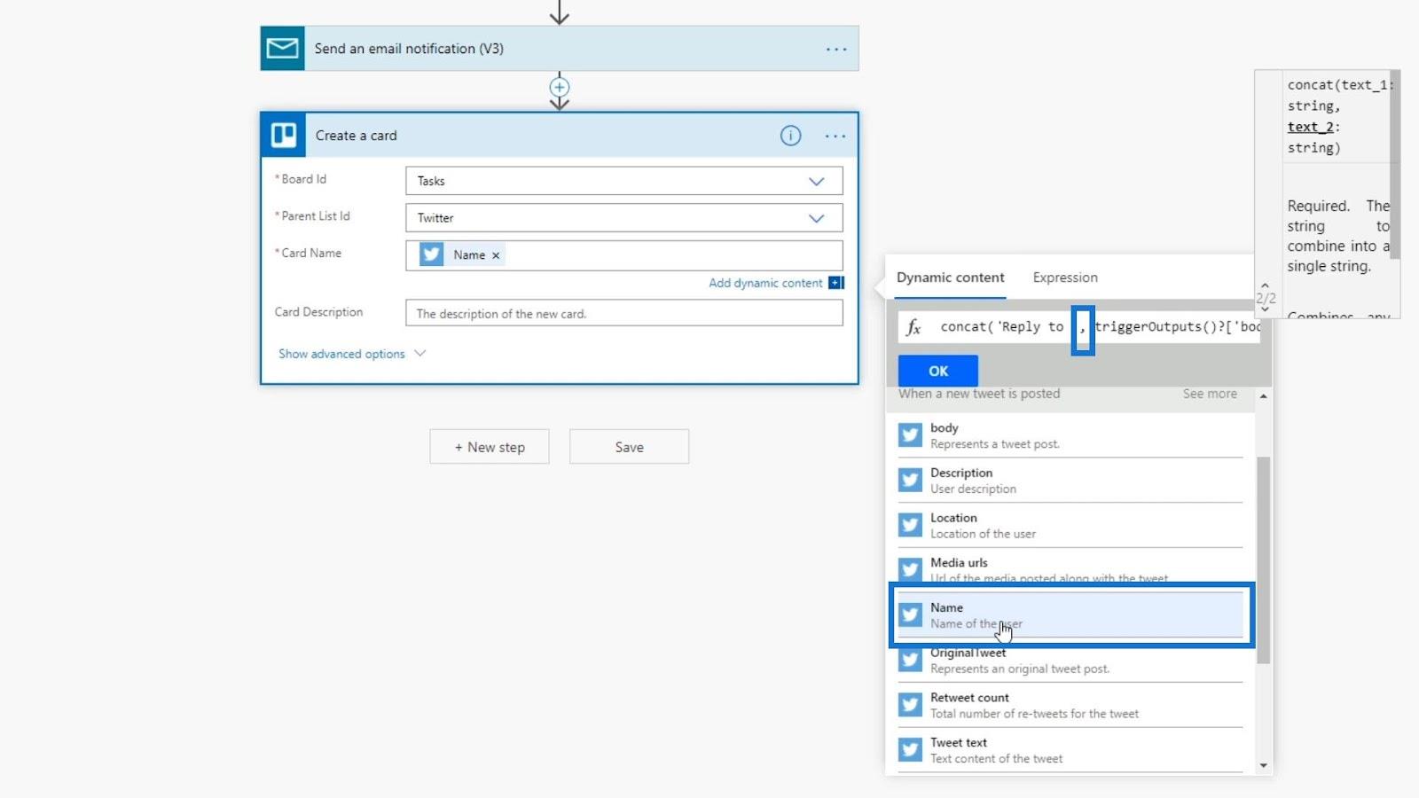Click the Twitter icon in the Name token
This screenshot has width=1419, height=798.
[432, 254]
